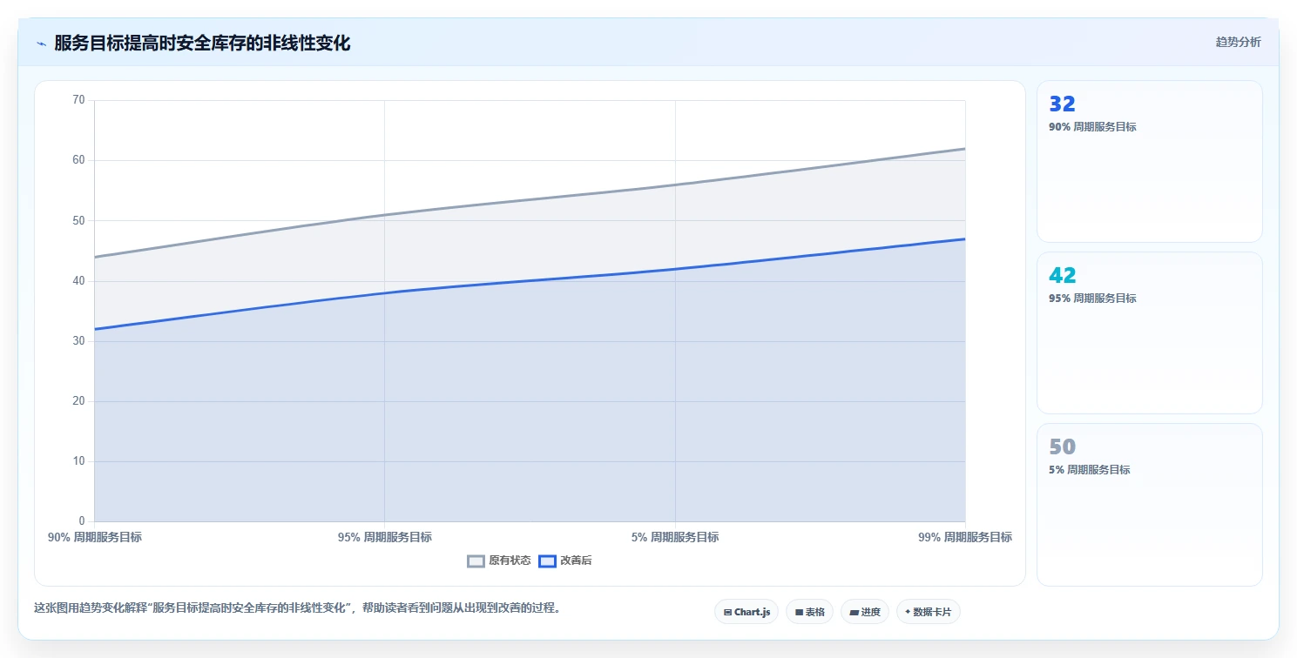Select the card showing value 32
Viewport: 1297px width, 658px height.
(x=1149, y=161)
